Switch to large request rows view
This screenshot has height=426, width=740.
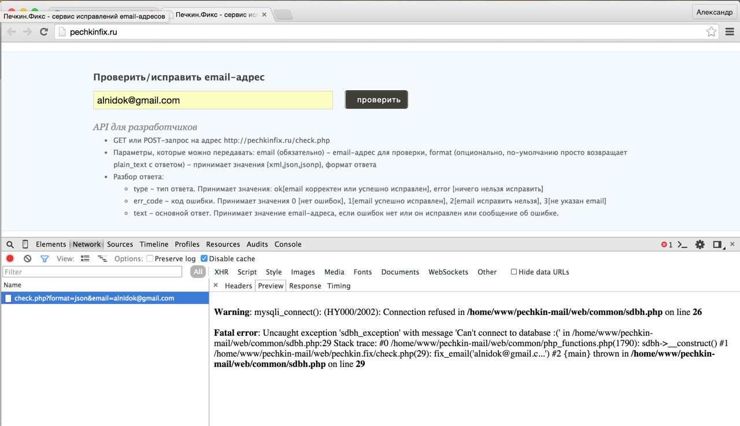click(x=85, y=258)
